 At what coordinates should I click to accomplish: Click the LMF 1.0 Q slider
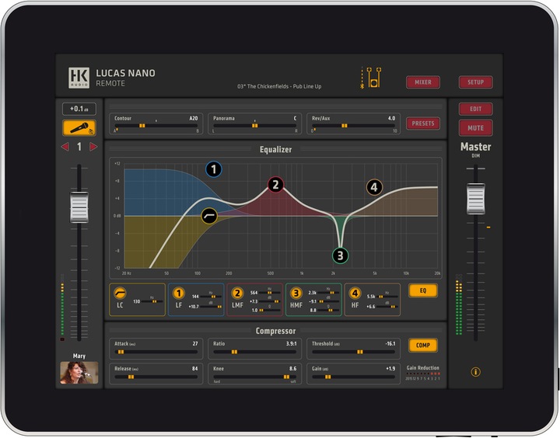(270, 311)
